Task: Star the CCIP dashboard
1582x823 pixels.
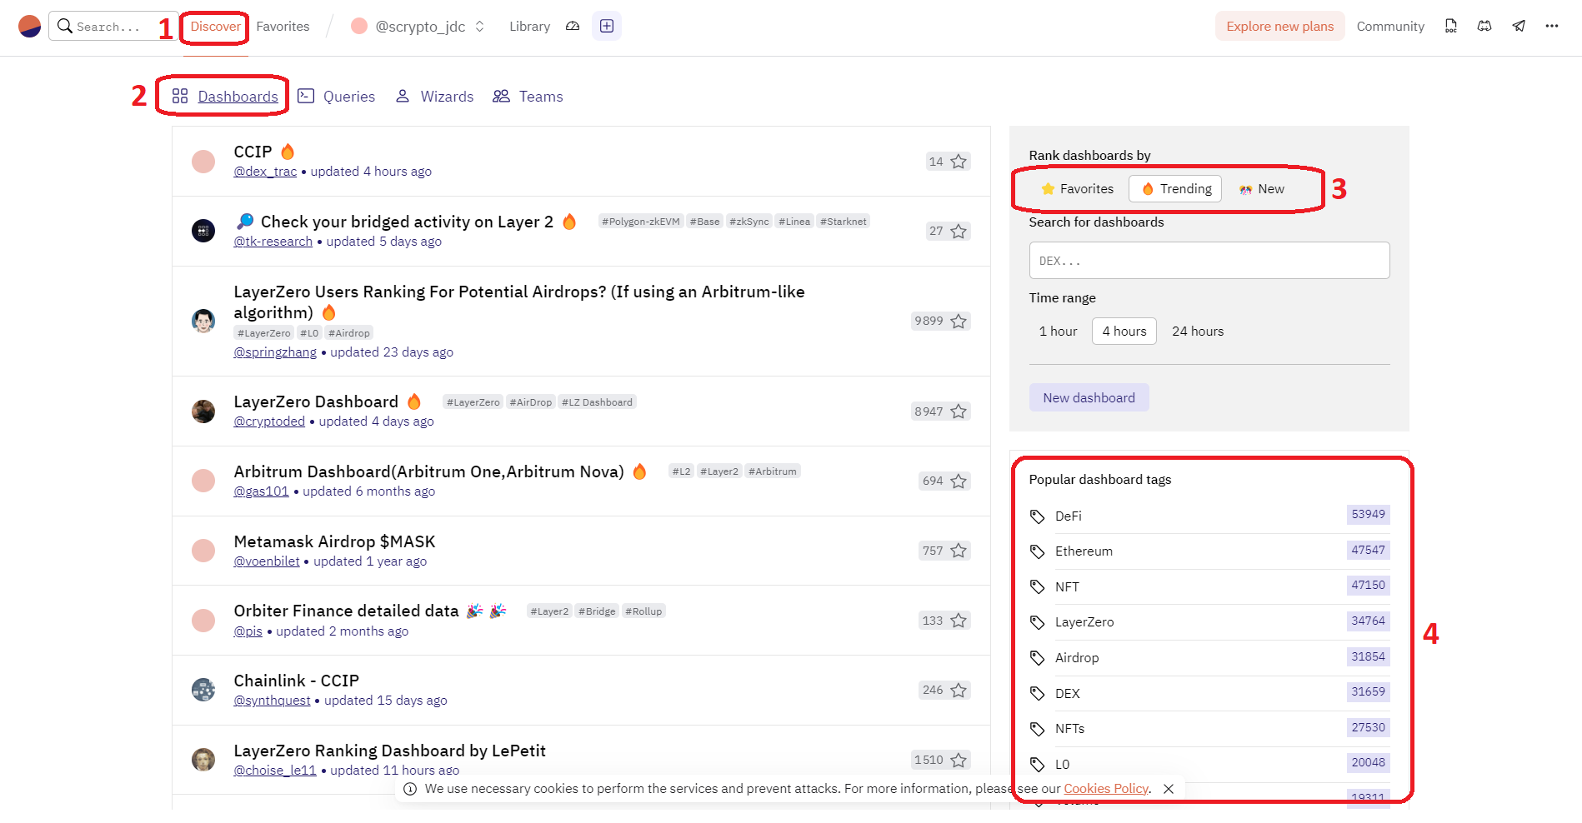Action: [959, 162]
